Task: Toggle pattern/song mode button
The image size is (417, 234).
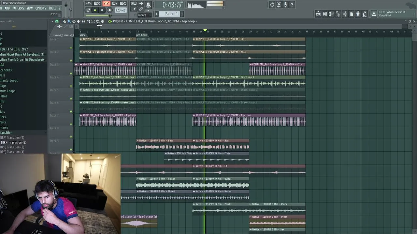Action: (x=88, y=10)
